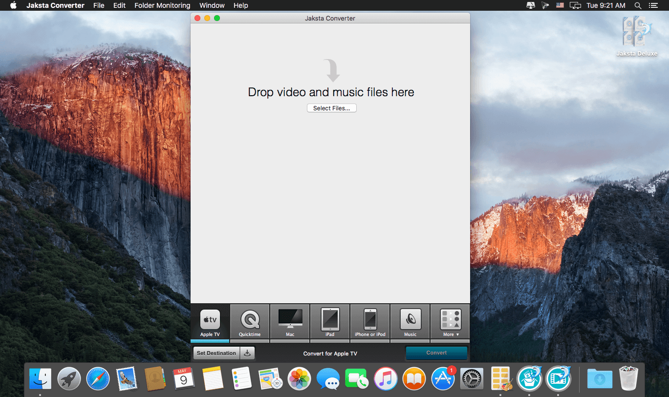
Task: Open the File menu
Action: (99, 5)
